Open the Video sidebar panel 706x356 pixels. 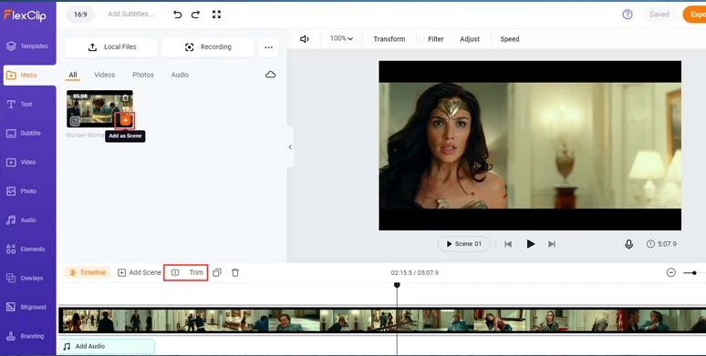[21, 162]
